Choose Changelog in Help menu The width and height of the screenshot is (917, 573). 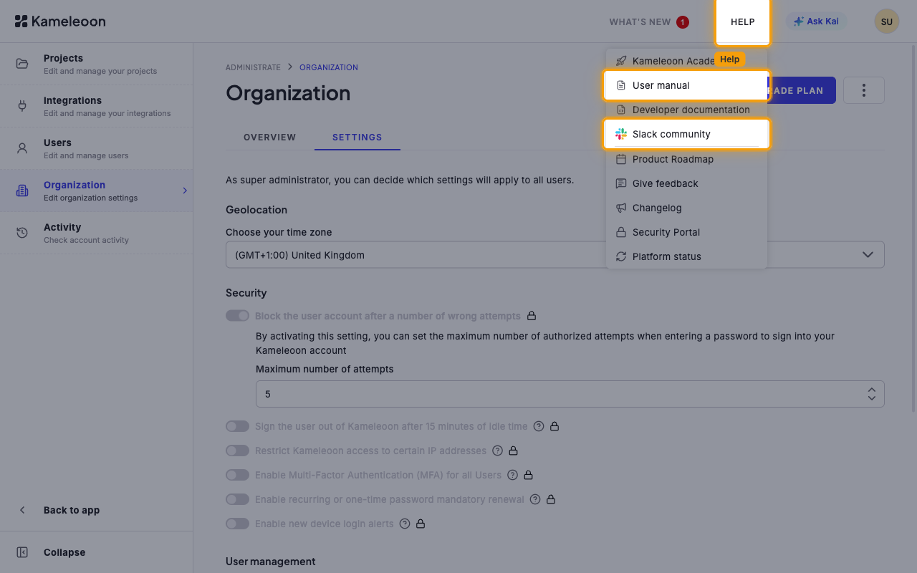(x=686, y=208)
